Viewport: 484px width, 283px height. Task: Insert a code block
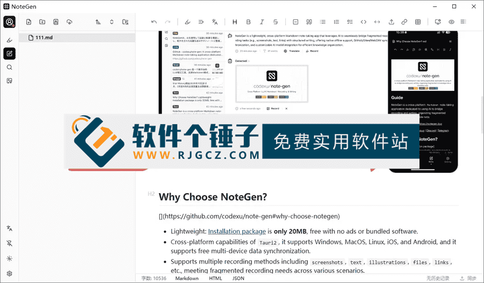click(363, 22)
